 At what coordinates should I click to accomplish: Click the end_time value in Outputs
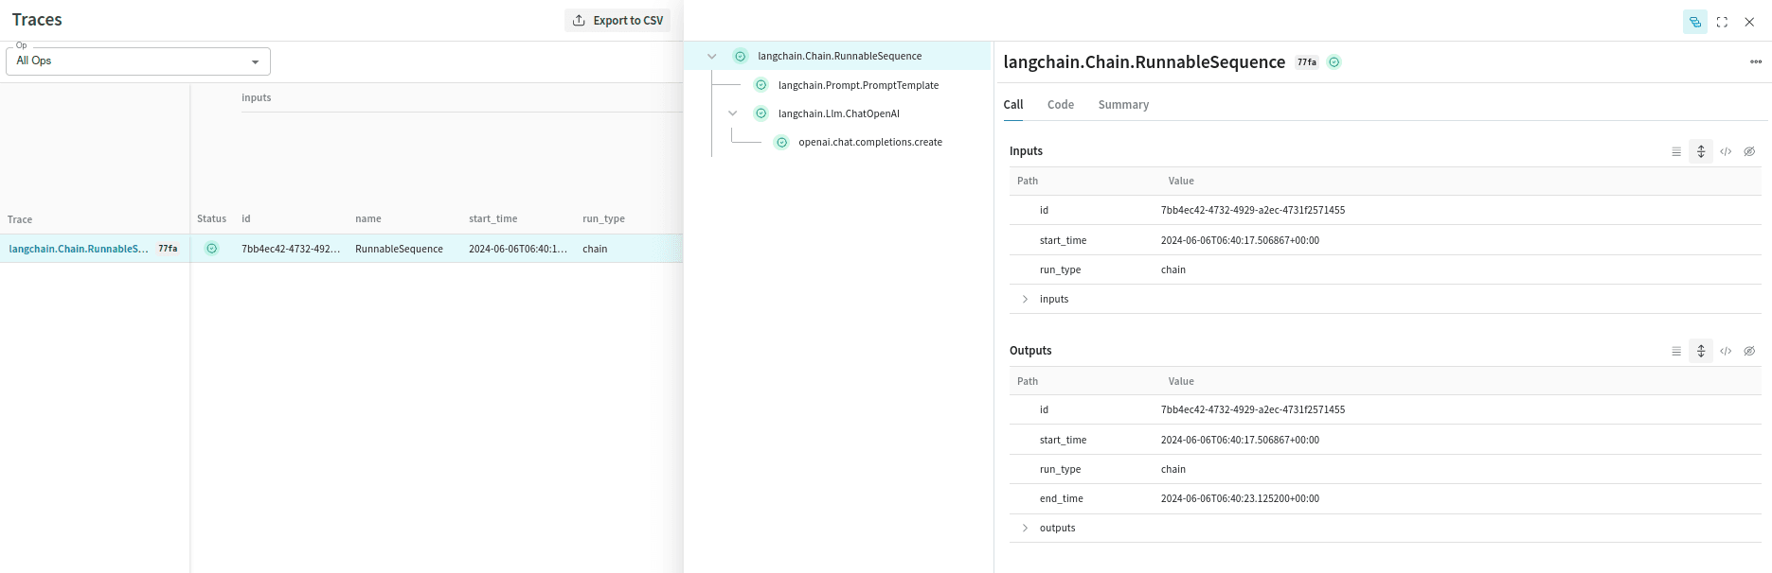tap(1240, 498)
